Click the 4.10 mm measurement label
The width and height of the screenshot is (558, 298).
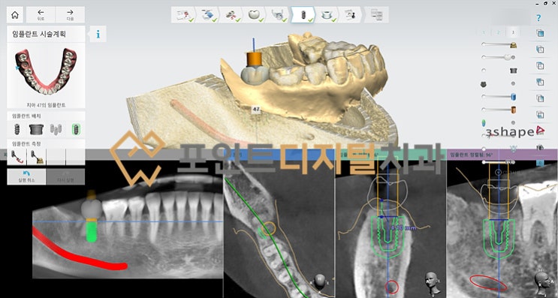403,227
